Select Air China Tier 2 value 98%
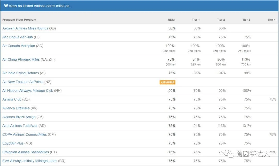 click(x=221, y=59)
